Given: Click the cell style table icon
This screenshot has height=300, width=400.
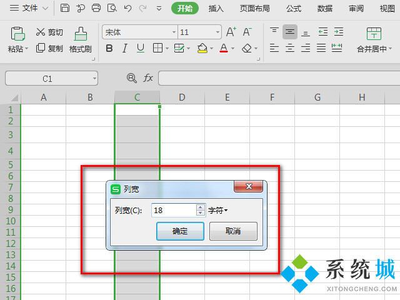Looking at the screenshot, I should [179, 48].
